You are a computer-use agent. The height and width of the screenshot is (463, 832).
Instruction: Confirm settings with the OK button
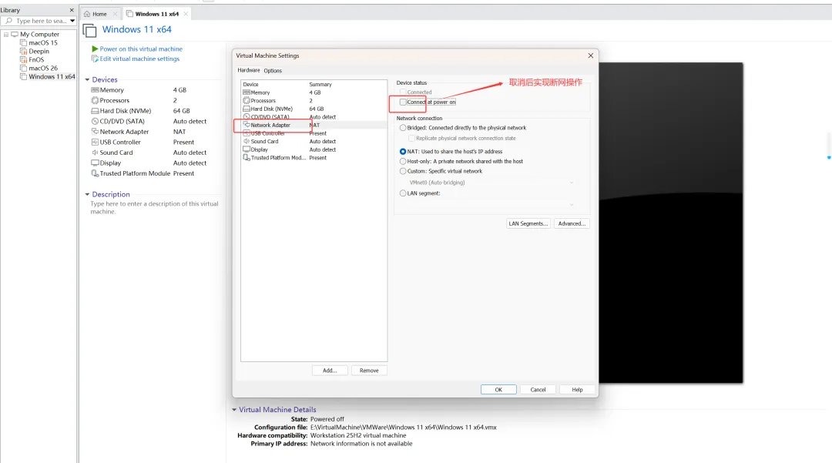coord(498,390)
